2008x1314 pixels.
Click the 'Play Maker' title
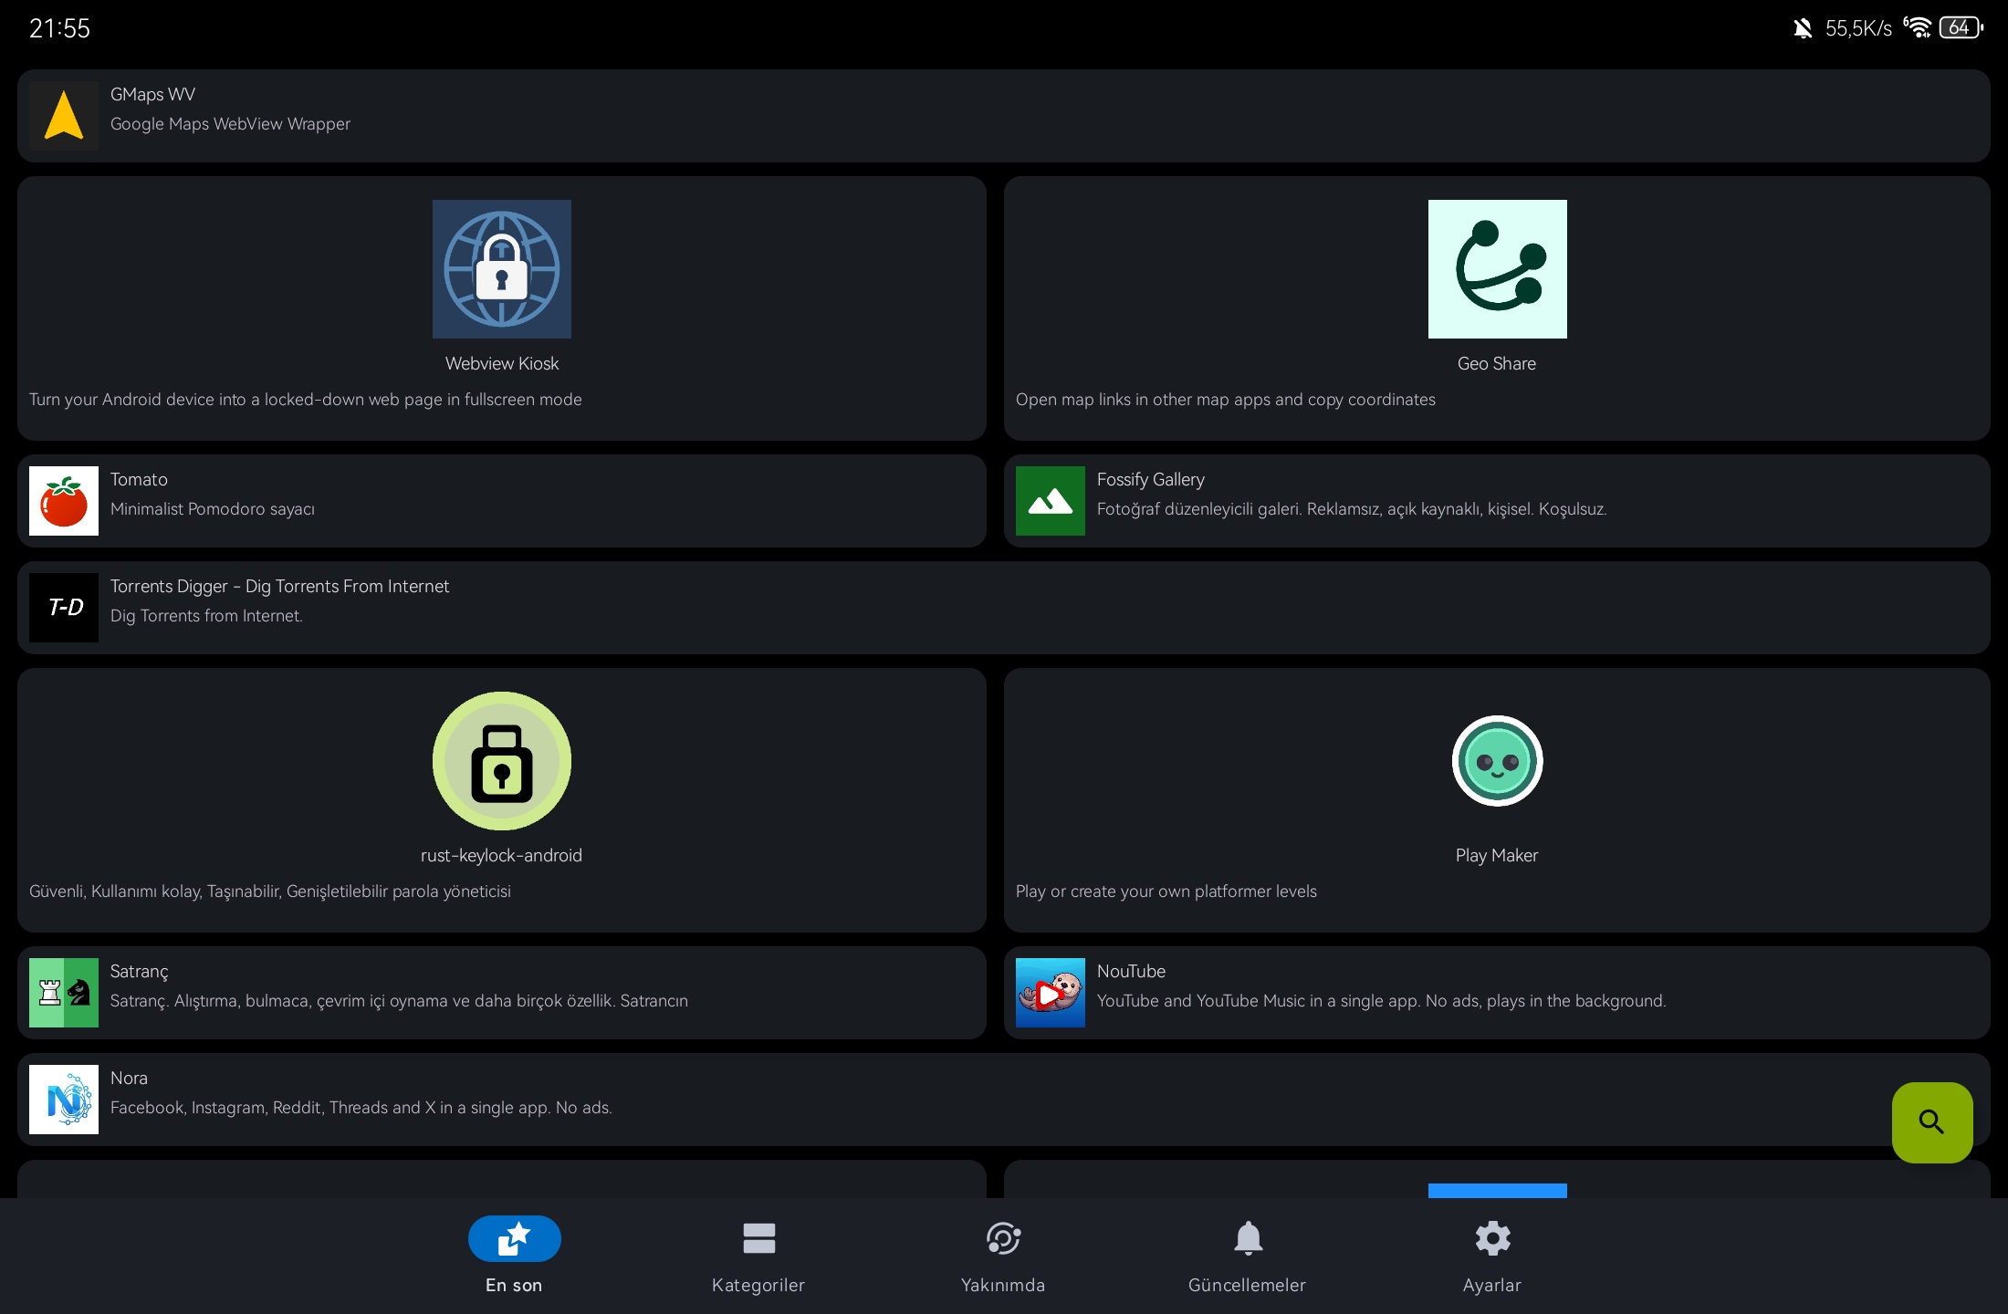1497,856
